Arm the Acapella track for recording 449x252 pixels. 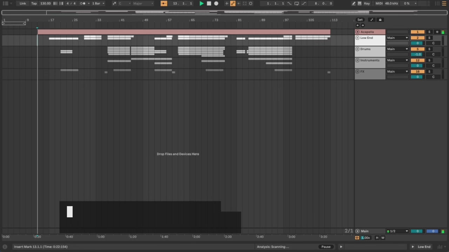(437, 32)
